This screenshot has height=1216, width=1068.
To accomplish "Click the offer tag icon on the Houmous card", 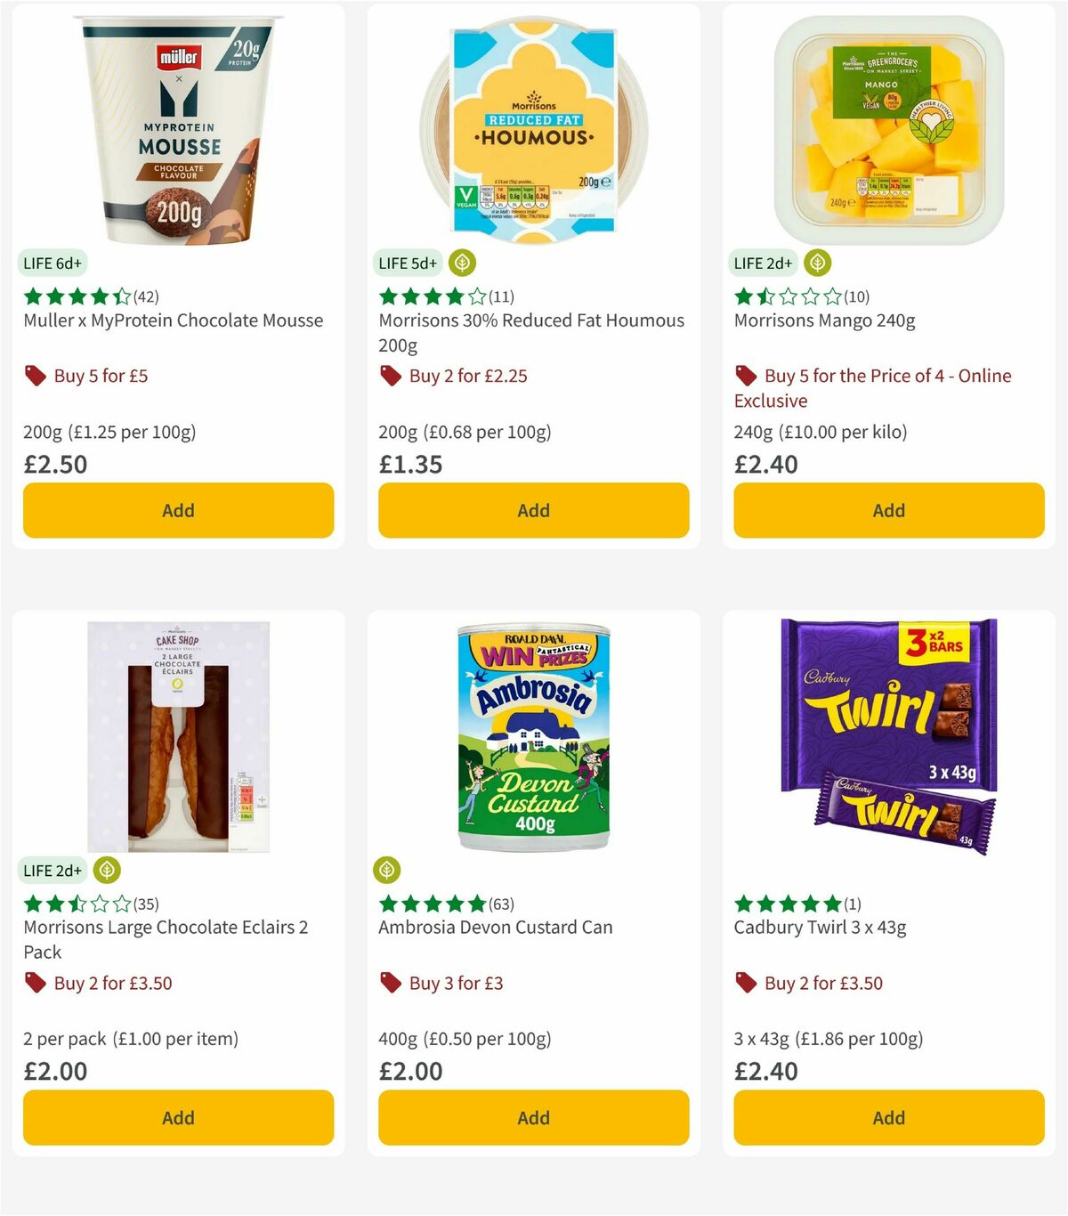I will 390,376.
